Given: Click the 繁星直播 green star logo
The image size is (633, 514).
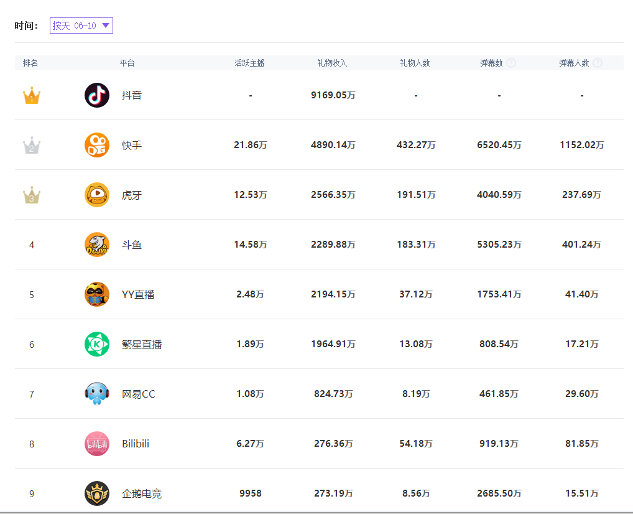Looking at the screenshot, I should point(97,344).
